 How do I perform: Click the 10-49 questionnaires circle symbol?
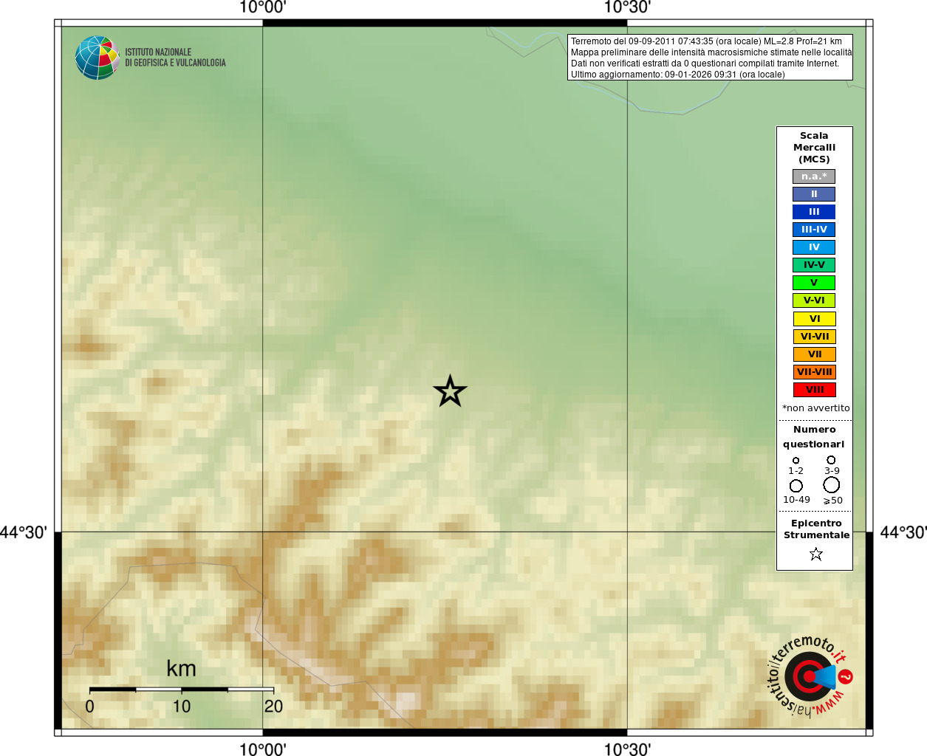click(x=796, y=486)
